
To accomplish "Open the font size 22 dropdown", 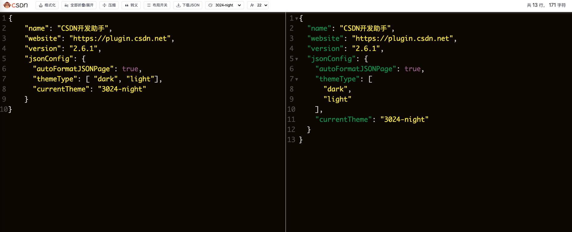I will pos(258,5).
